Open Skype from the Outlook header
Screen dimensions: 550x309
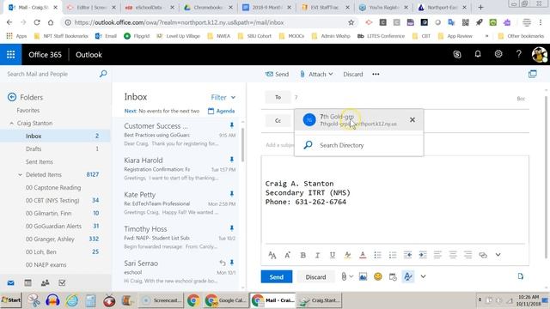456,54
